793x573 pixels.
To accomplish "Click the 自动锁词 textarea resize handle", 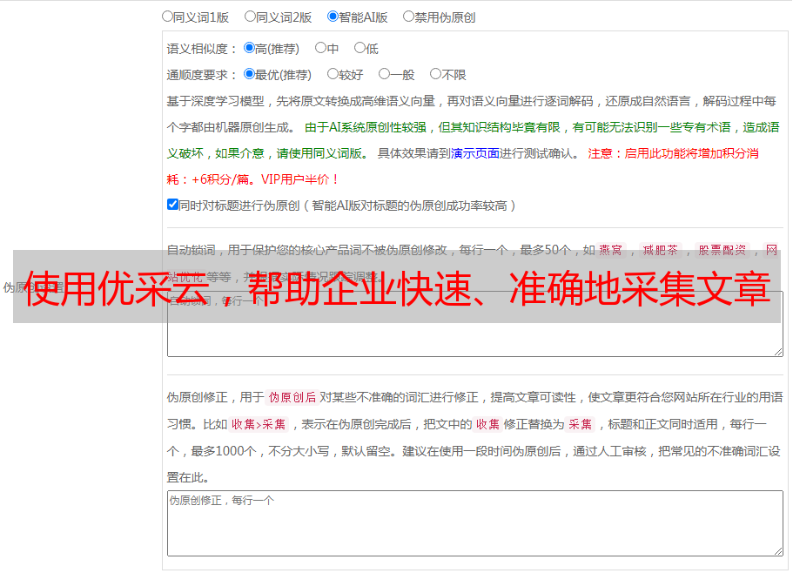I will 777,351.
